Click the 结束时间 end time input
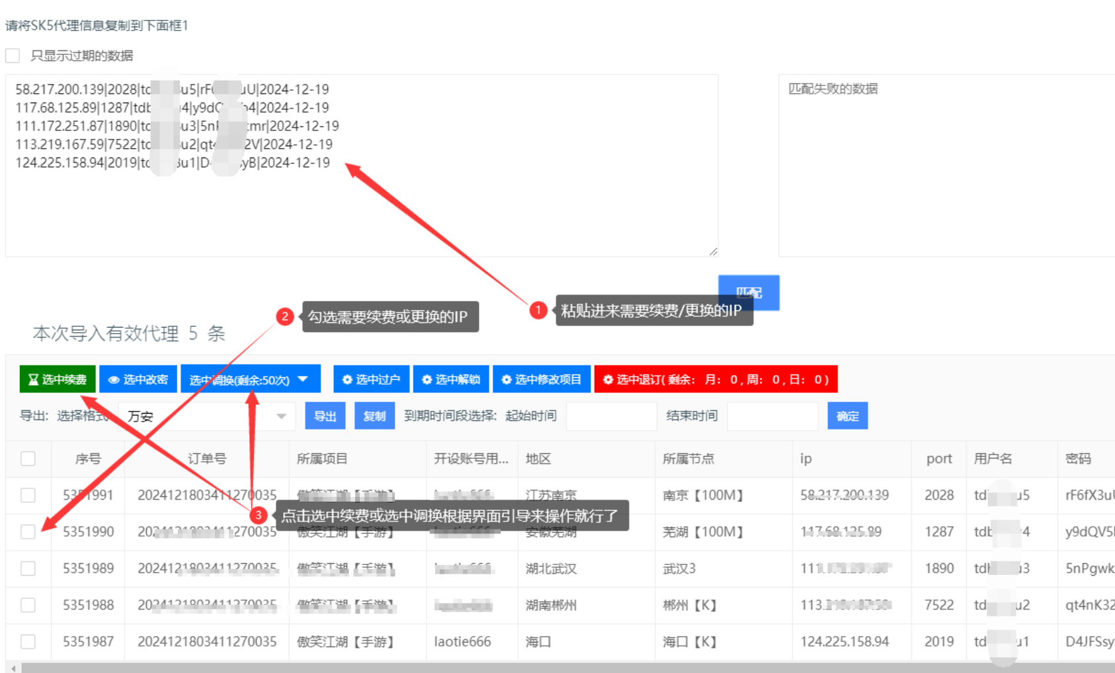This screenshot has width=1115, height=673. pos(772,416)
